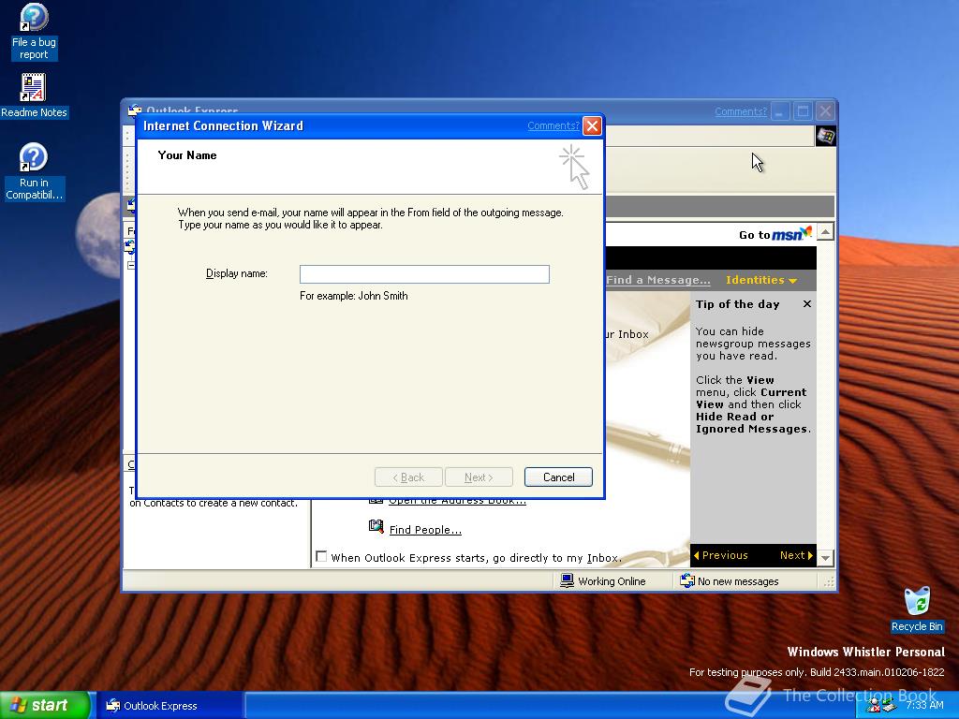Viewport: 959px width, 719px height.
Task: Open the Recycle Bin icon
Action: [x=917, y=609]
